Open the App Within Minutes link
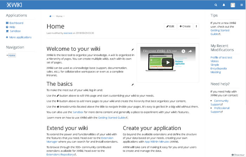 click(x=157, y=142)
